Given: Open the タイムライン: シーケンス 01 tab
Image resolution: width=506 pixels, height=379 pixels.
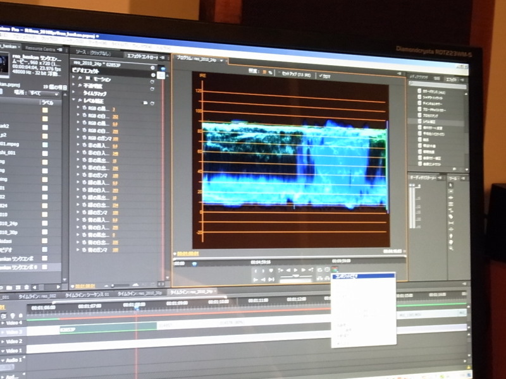Looking at the screenshot, I should (87, 295).
